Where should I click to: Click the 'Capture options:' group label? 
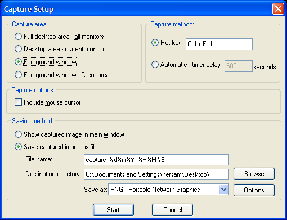tap(33, 90)
